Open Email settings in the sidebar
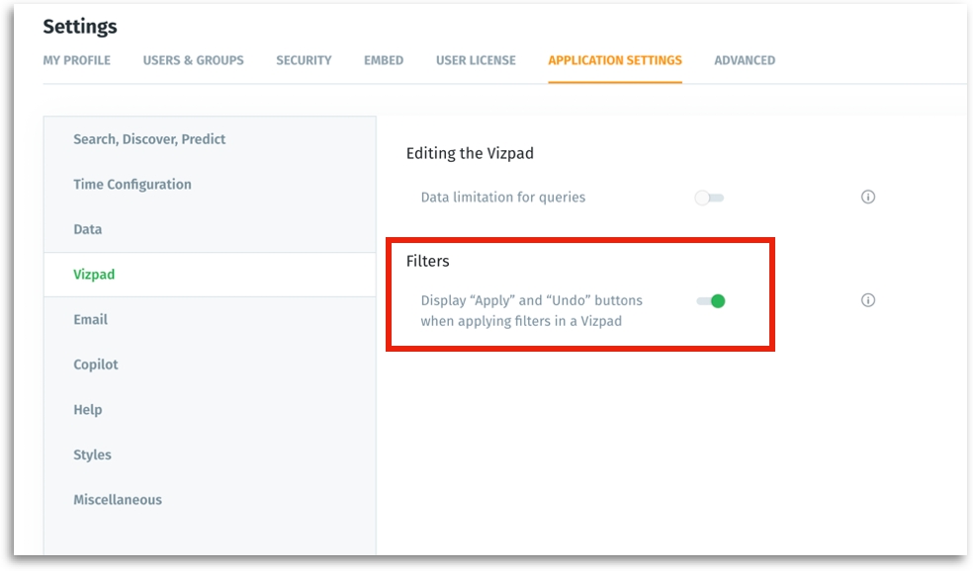Viewport: 973px width, 571px height. click(91, 320)
